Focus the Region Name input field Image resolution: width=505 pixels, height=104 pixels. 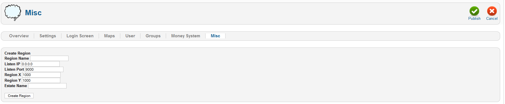tap(49, 58)
